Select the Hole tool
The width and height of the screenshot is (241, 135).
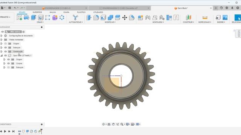tap(41, 18)
